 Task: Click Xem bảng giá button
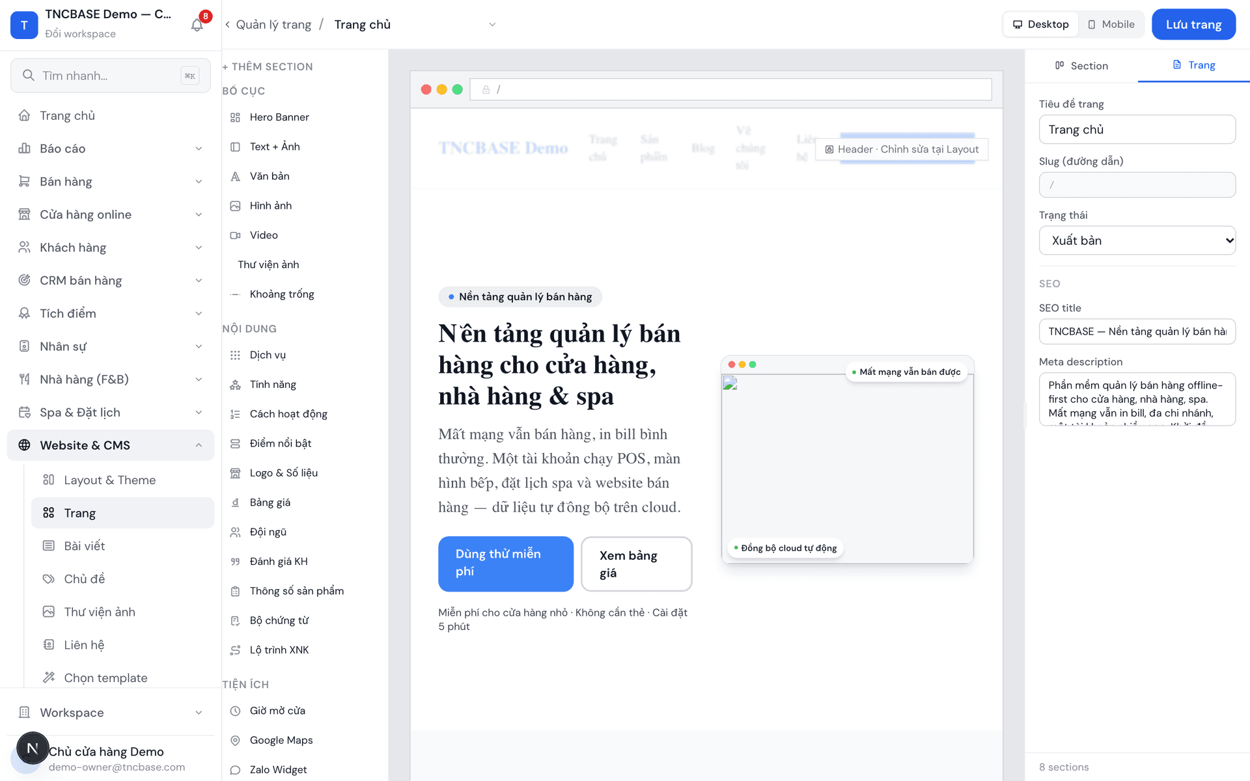[636, 564]
